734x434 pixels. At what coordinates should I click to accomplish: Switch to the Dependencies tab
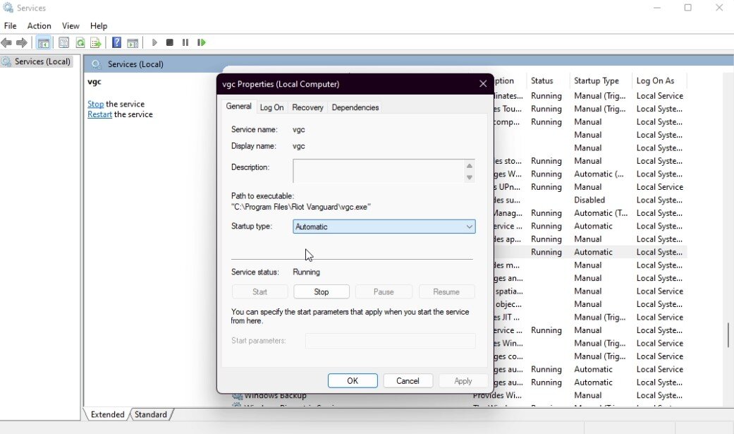coord(355,107)
